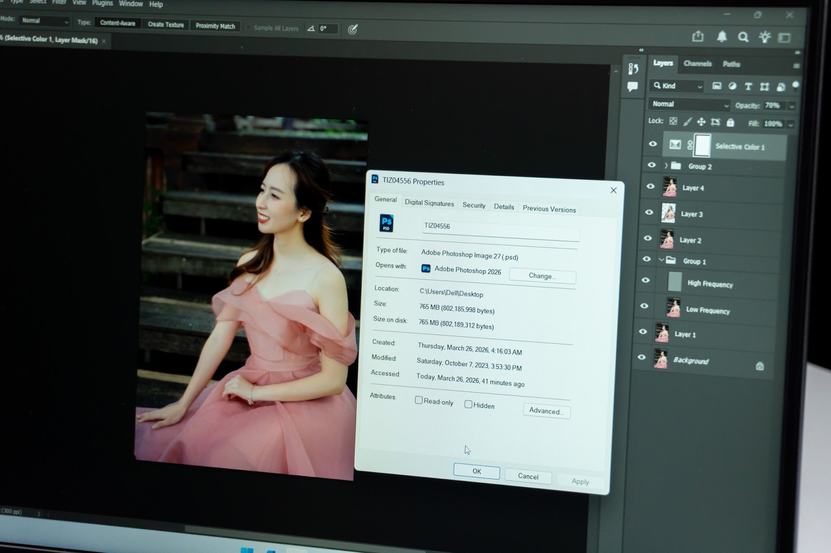Screen dimensions: 831x553
Task: Filter layers by type (T) icon
Action: (x=748, y=87)
